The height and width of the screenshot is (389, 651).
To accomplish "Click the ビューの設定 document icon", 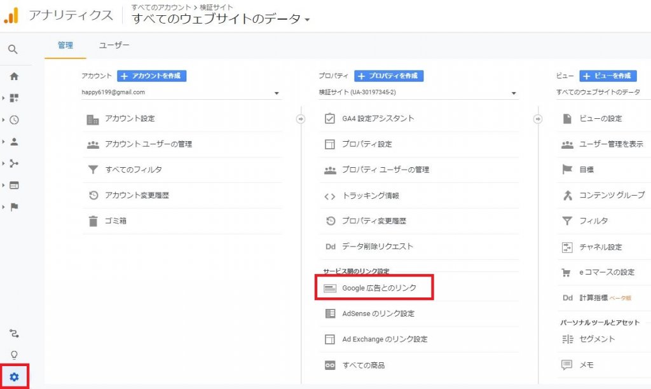I will (567, 119).
